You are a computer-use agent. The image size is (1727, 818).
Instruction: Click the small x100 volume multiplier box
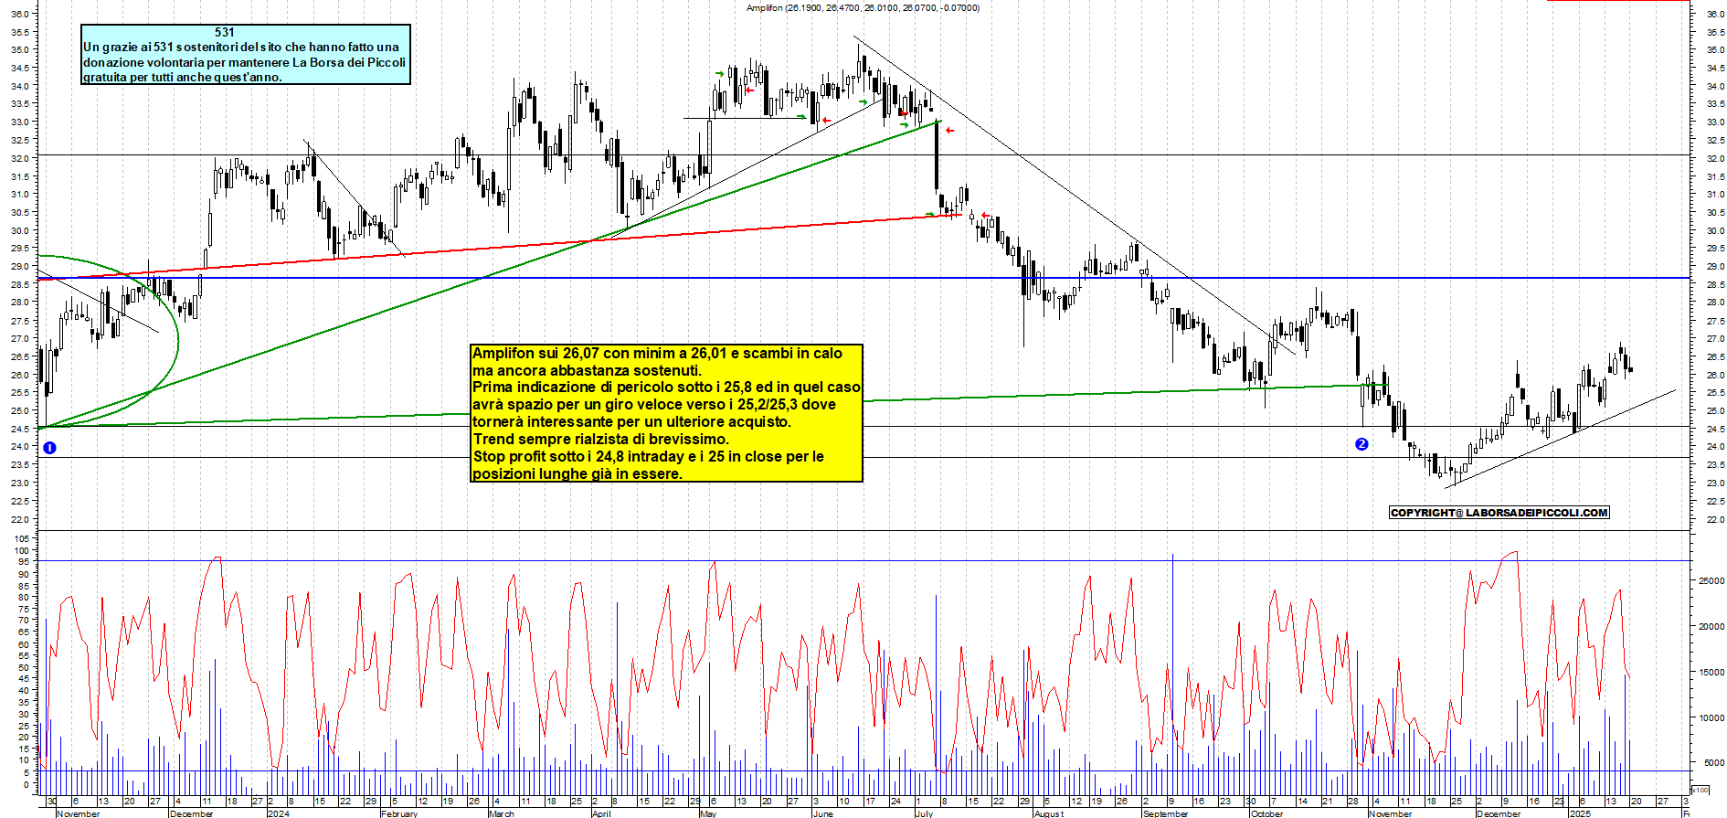[x=1700, y=790]
